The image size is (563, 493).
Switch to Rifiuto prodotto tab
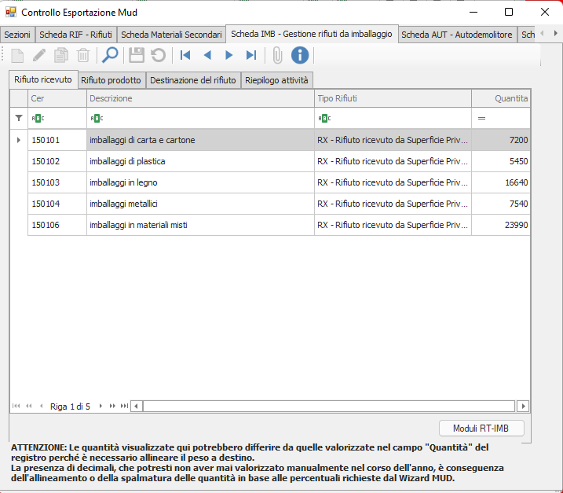coord(111,80)
